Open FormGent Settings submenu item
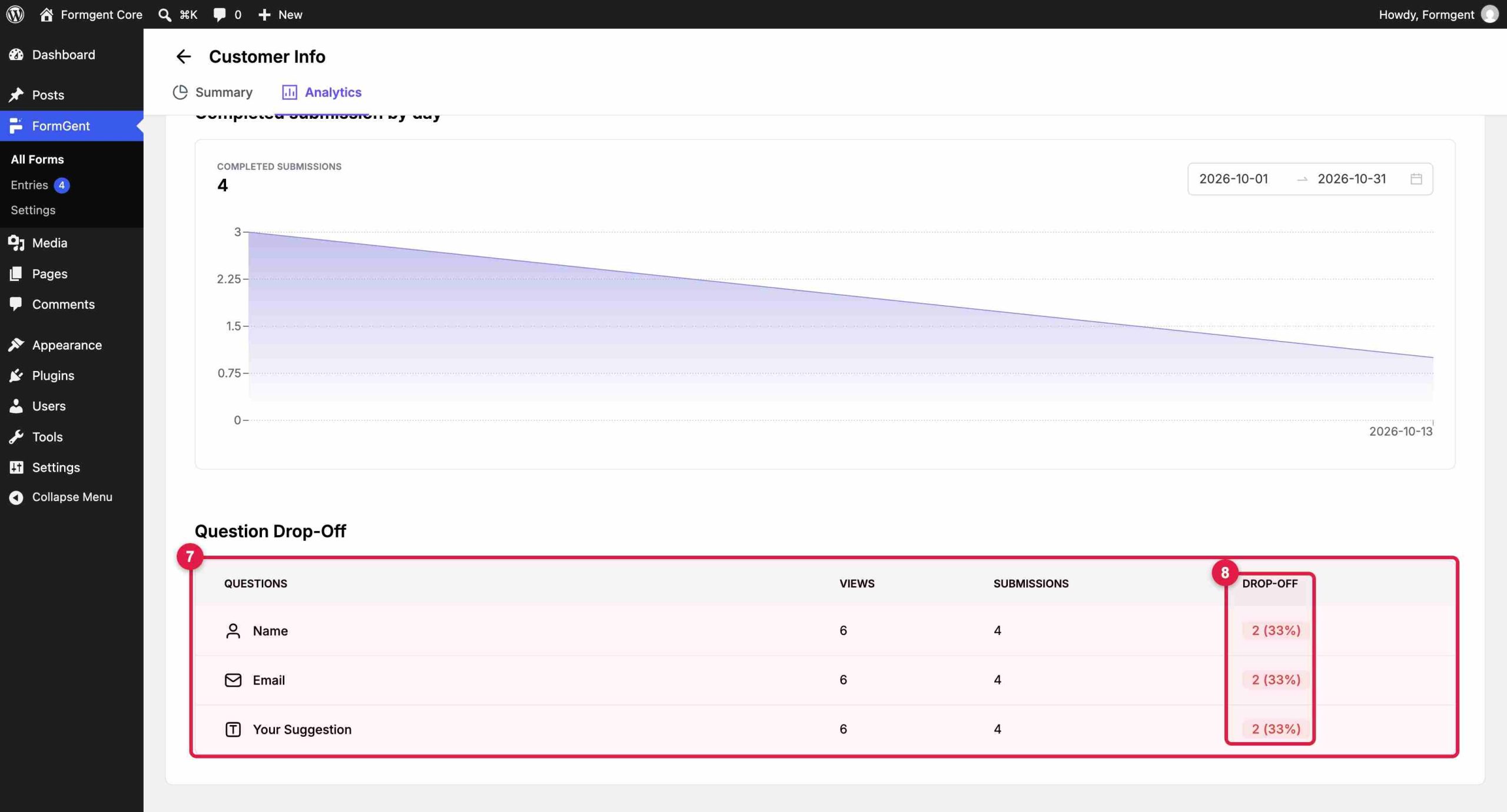Viewport: 1507px width, 812px height. point(33,210)
